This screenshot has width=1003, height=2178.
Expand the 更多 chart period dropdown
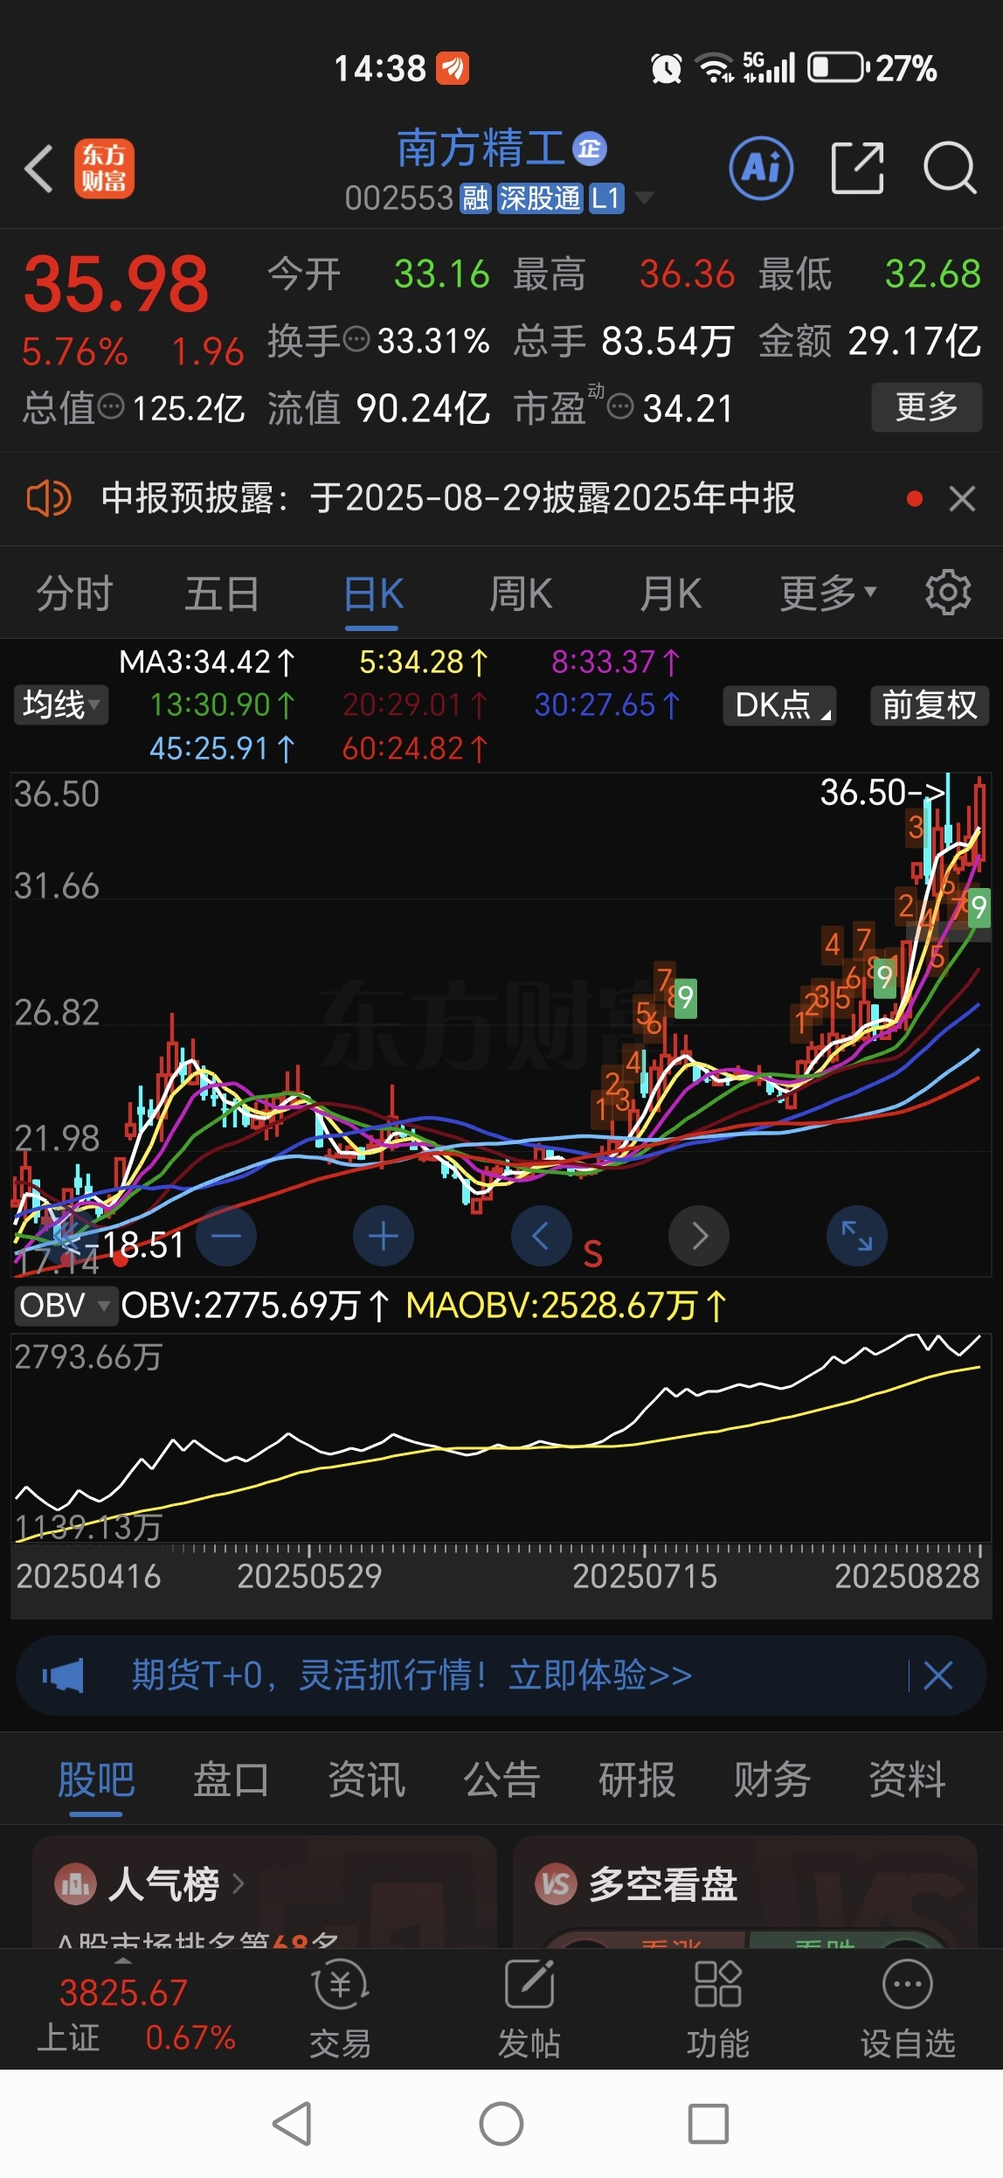click(x=828, y=593)
